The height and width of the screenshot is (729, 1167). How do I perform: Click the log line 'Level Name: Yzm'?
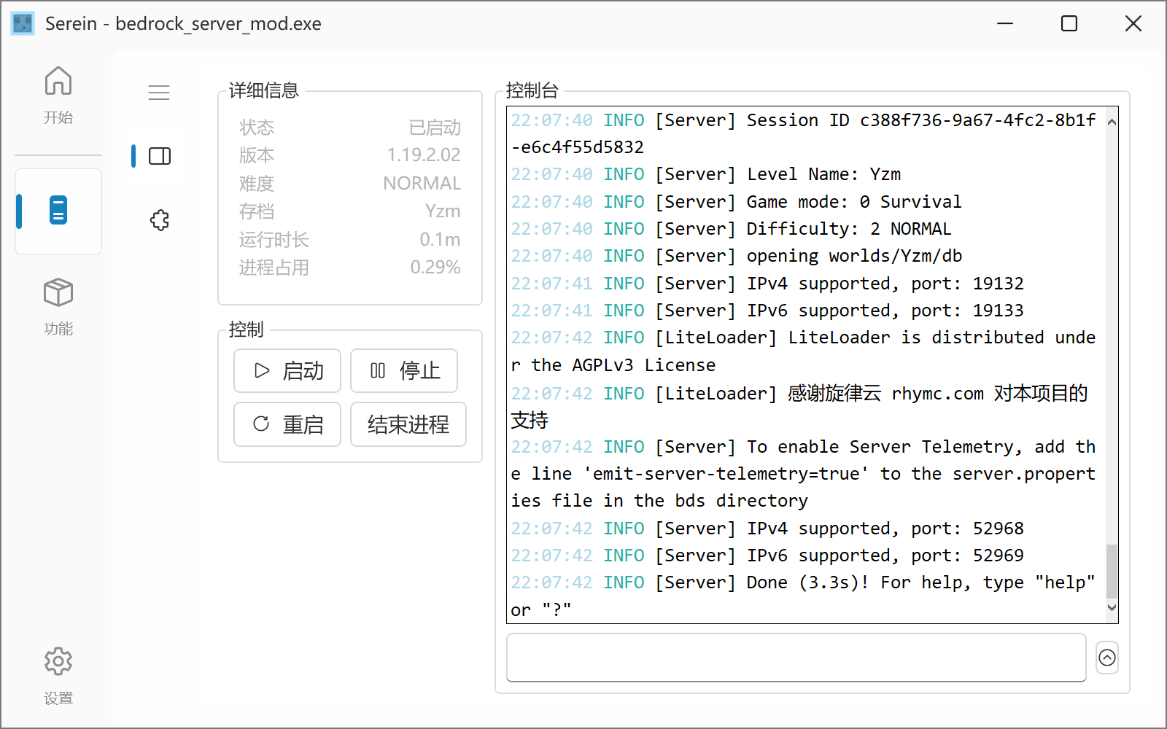point(706,174)
